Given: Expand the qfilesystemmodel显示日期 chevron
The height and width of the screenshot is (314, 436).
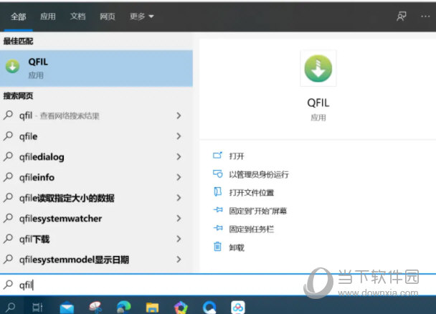Looking at the screenshot, I should (x=179, y=260).
